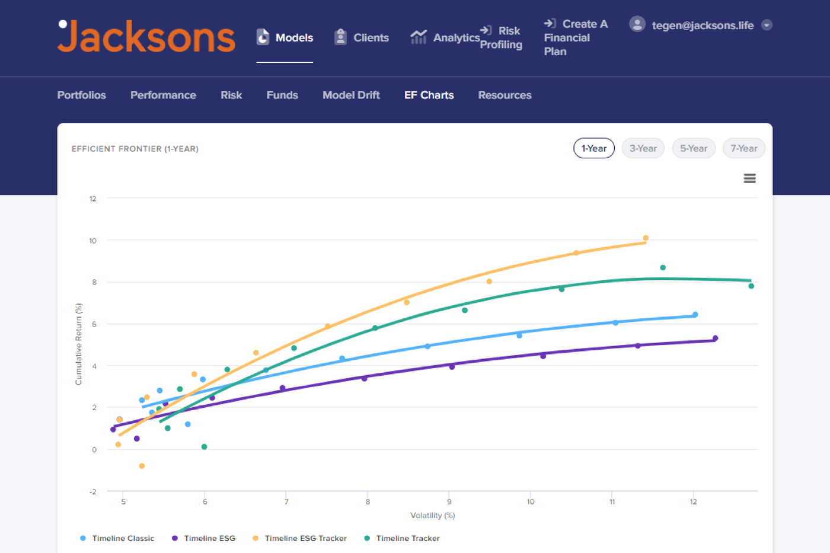
Task: Select the 3-Year time period
Action: 643,148
